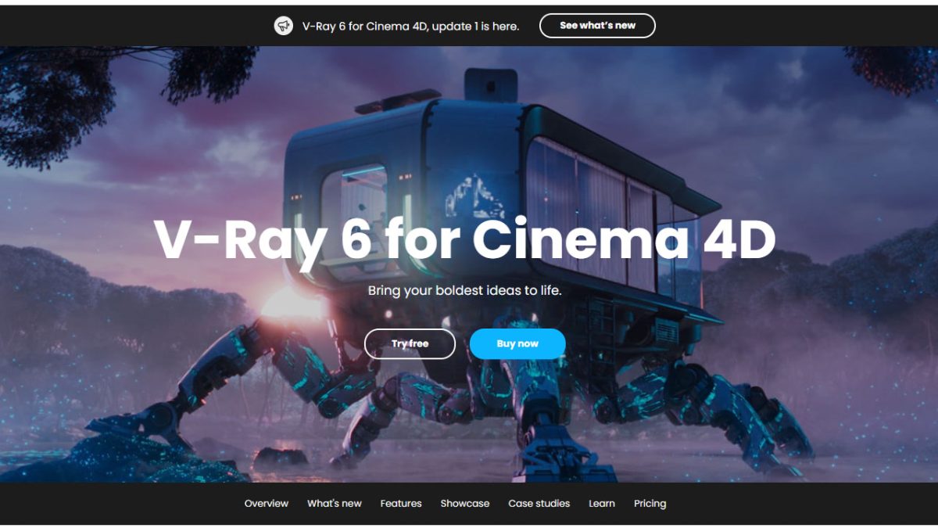Go to the Features section

click(401, 503)
